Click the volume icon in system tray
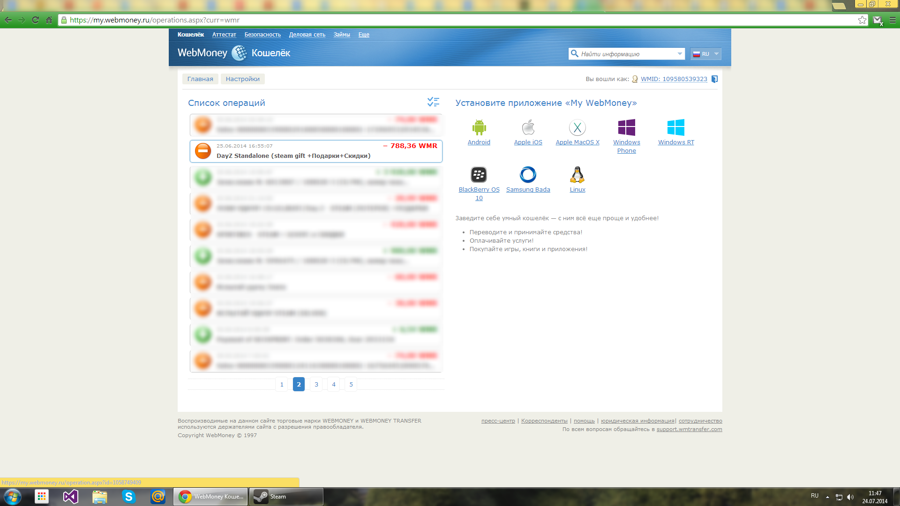The image size is (900, 506). [x=850, y=497]
